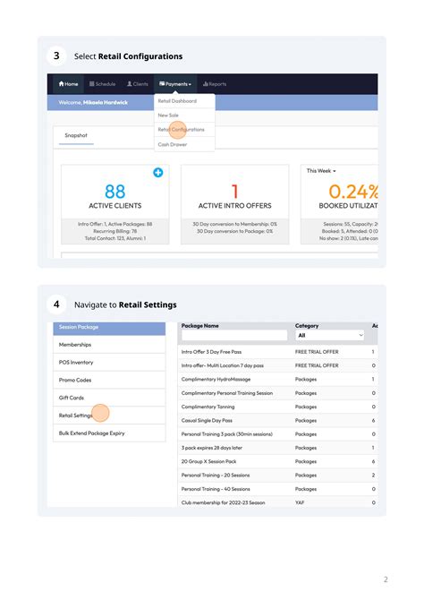Open the Category All dropdown filter
The height and width of the screenshot is (600, 424).
(x=329, y=336)
